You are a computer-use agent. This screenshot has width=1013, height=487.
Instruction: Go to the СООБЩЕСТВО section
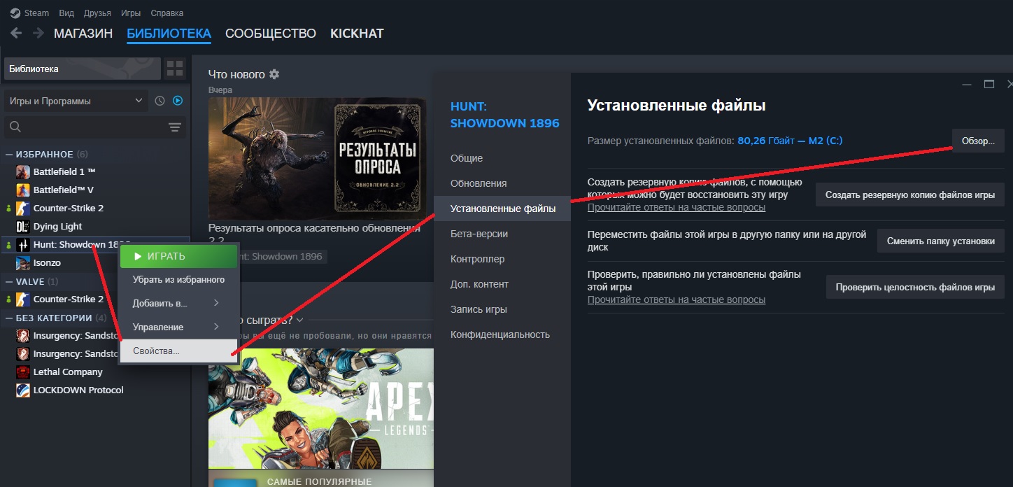tap(271, 34)
